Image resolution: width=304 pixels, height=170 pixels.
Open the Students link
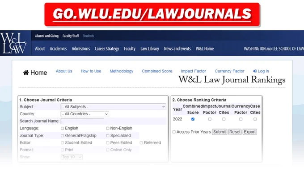(89, 36)
